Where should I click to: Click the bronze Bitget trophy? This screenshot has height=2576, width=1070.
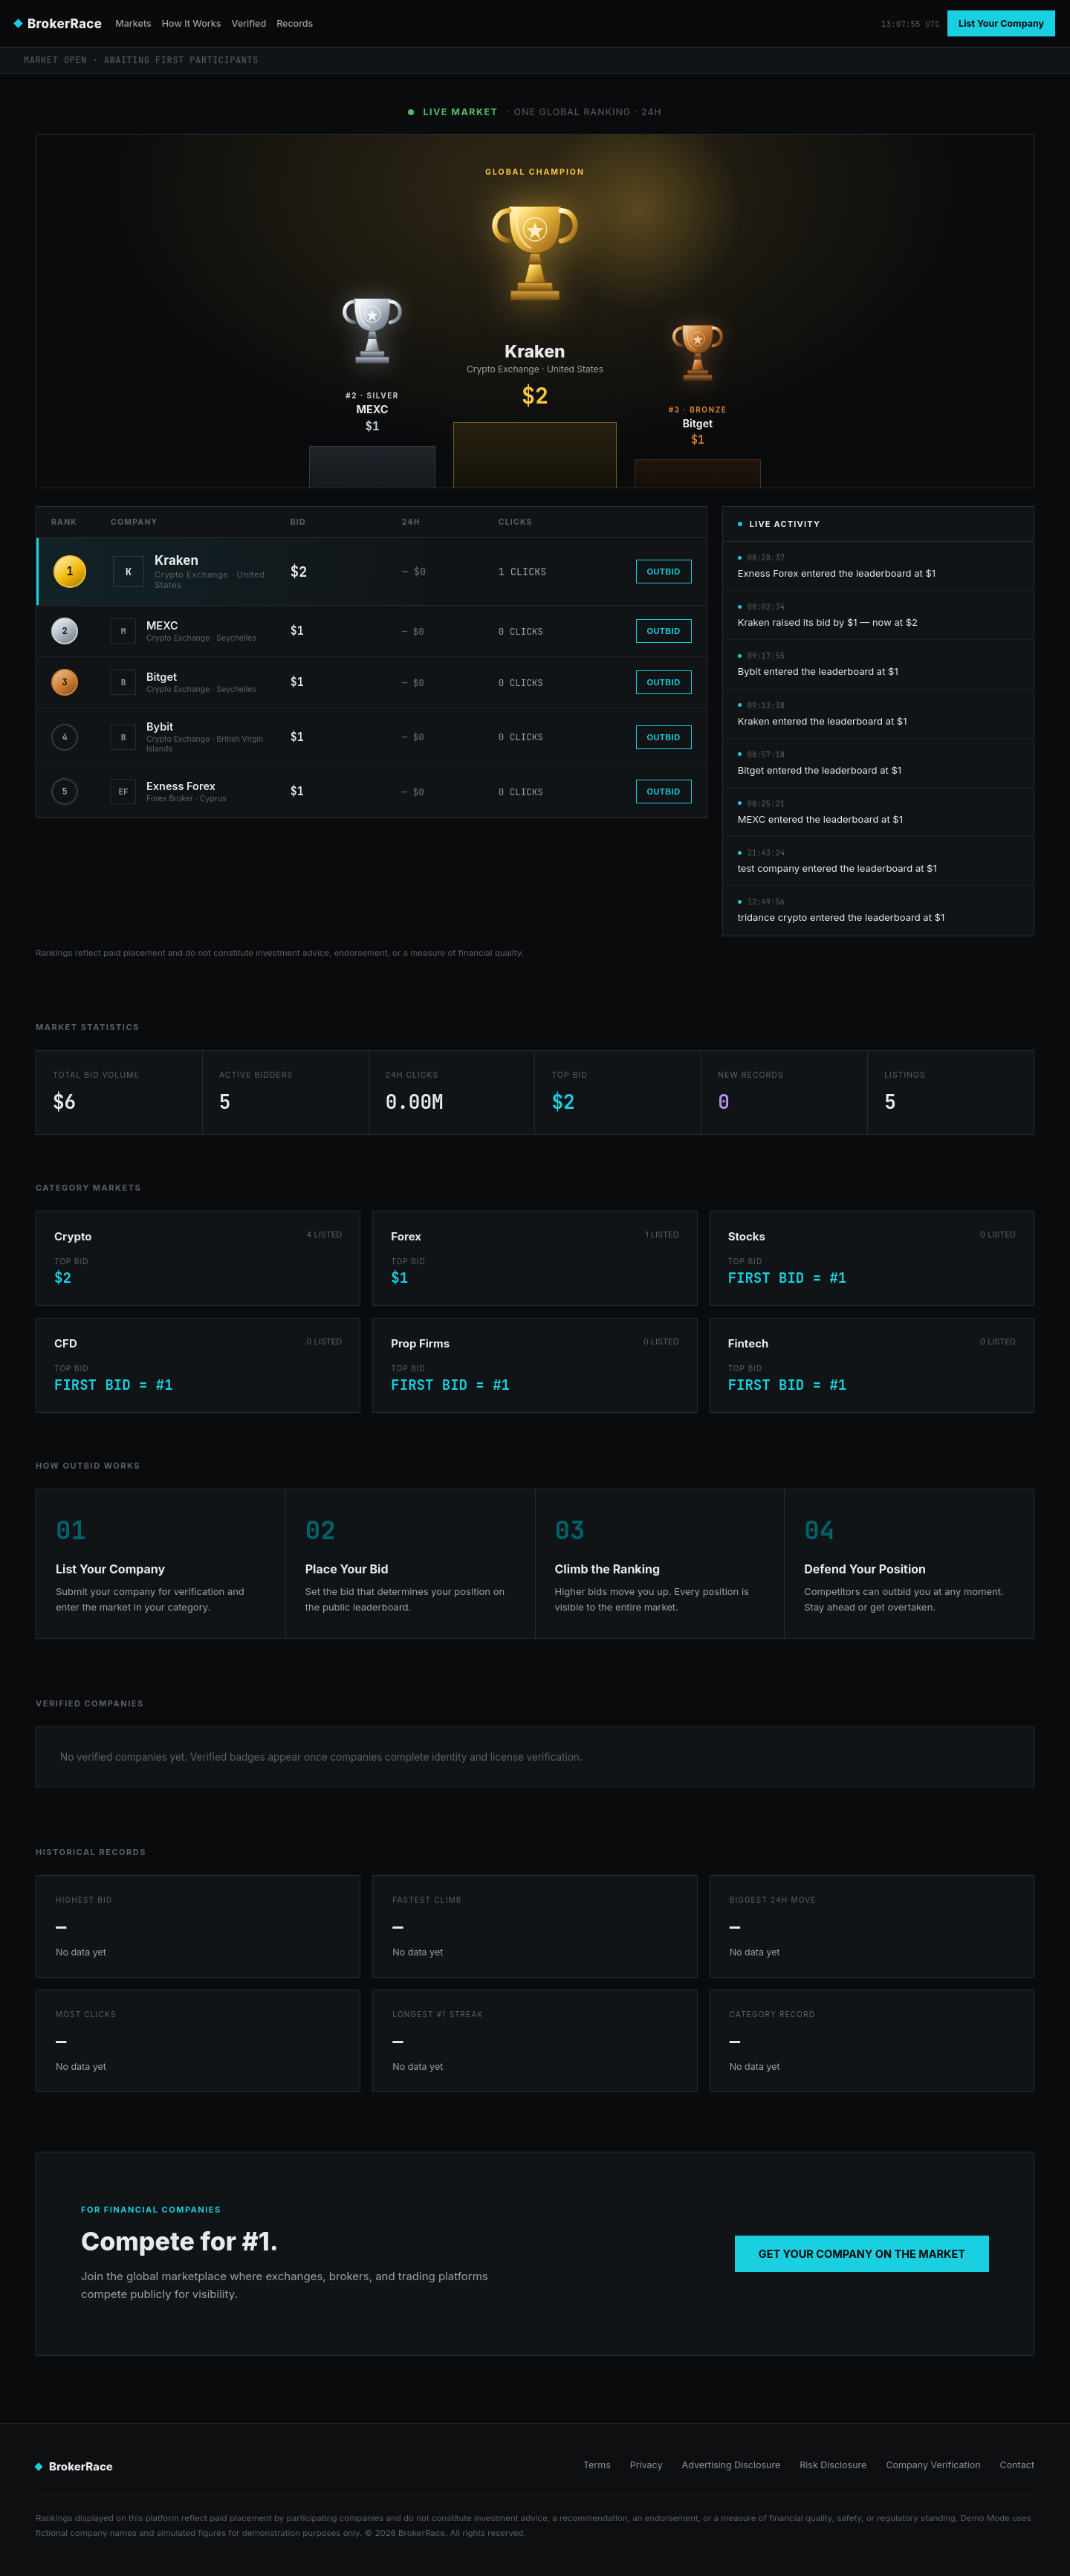697,352
